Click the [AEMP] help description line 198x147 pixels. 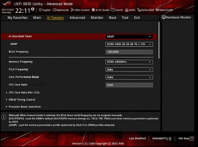click(x=62, y=125)
